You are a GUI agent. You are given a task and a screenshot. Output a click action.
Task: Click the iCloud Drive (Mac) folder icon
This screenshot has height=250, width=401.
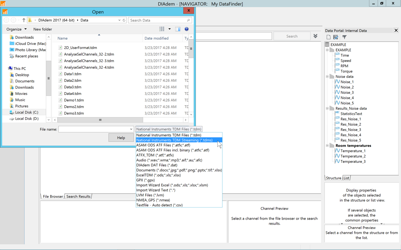coord(12,43)
